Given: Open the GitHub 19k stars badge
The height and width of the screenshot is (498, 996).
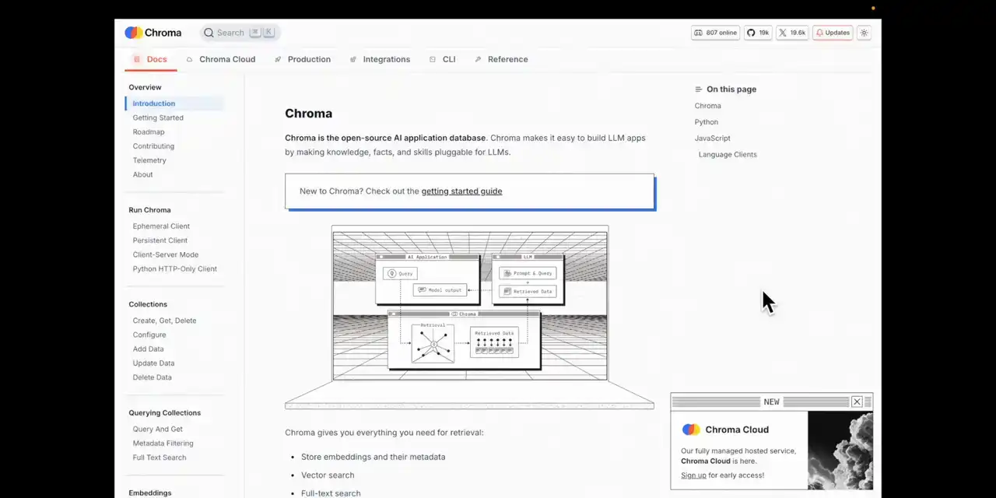Looking at the screenshot, I should (758, 33).
